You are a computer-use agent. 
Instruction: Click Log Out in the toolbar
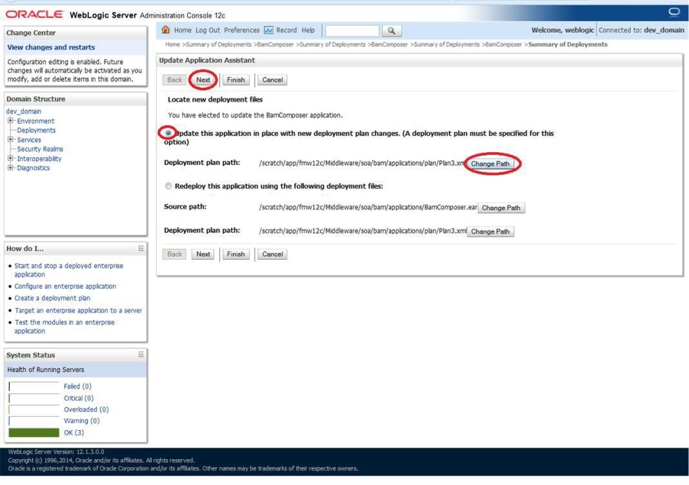[x=207, y=30]
